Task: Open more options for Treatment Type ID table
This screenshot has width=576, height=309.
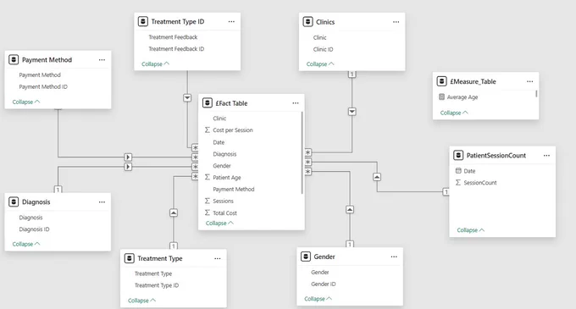Action: pos(231,22)
